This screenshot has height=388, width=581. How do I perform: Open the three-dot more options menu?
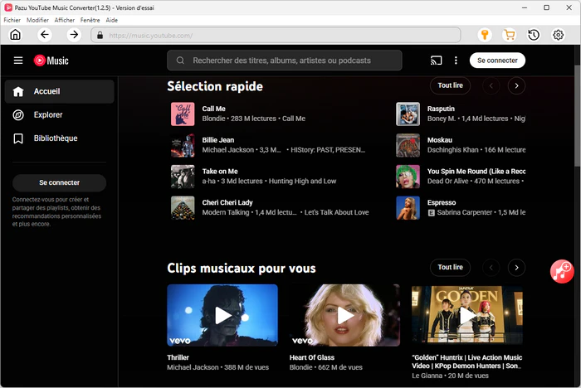pos(456,61)
